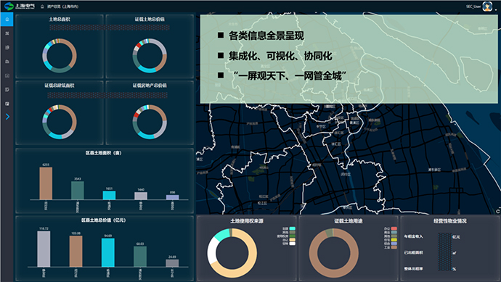Click the 证载房地产总价值 panel title
The width and height of the screenshot is (501, 282).
tap(150, 86)
